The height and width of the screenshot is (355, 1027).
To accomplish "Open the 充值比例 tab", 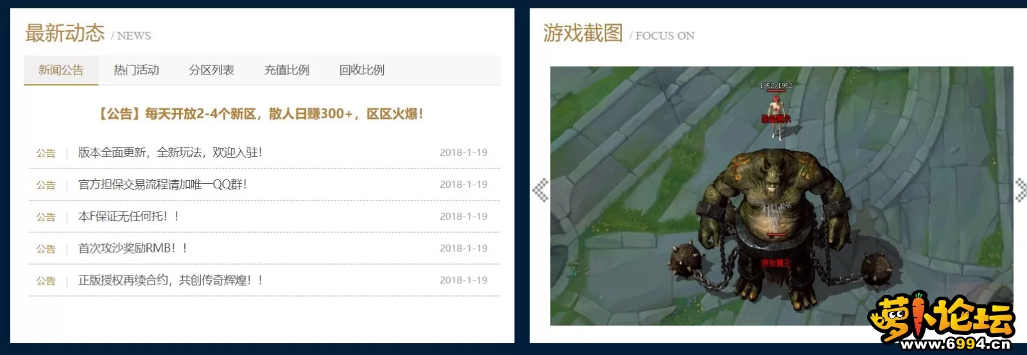I will pos(286,70).
